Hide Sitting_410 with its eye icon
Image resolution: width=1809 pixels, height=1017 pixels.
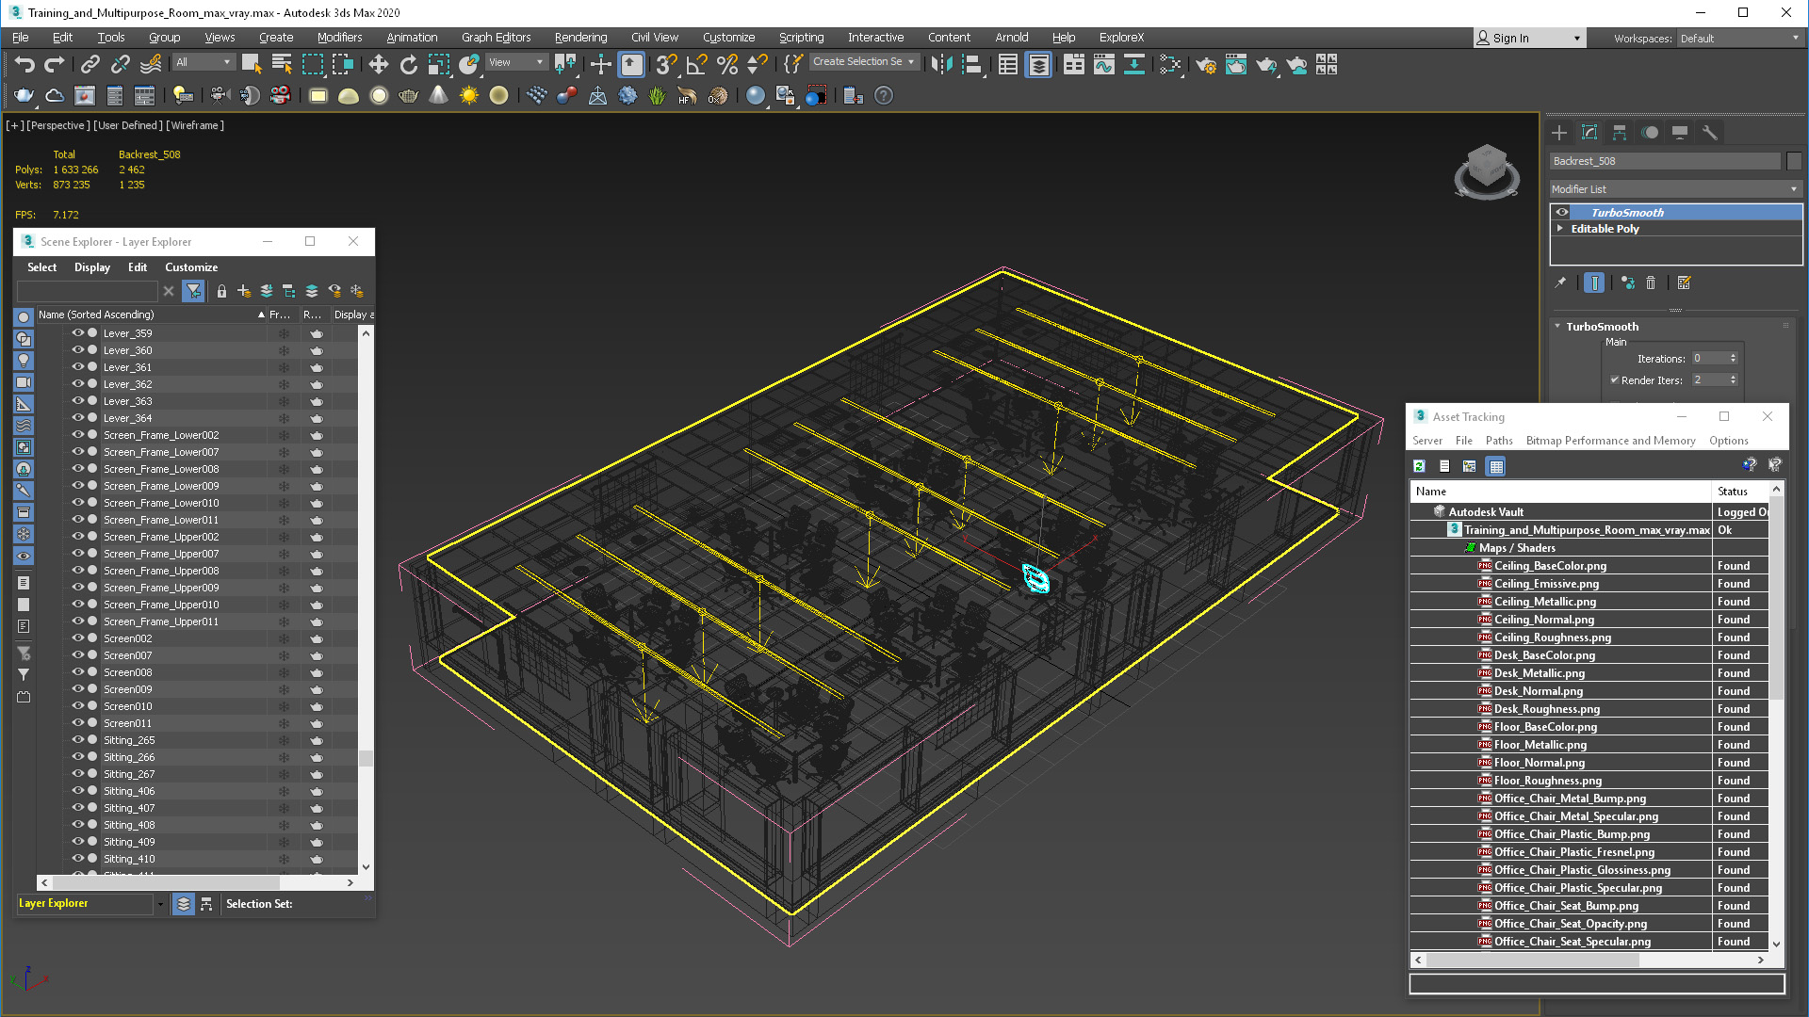point(78,858)
